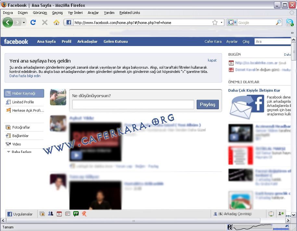Select the Haber Kaynağı filter
The height and width of the screenshot is (231, 297).
click(x=24, y=93)
